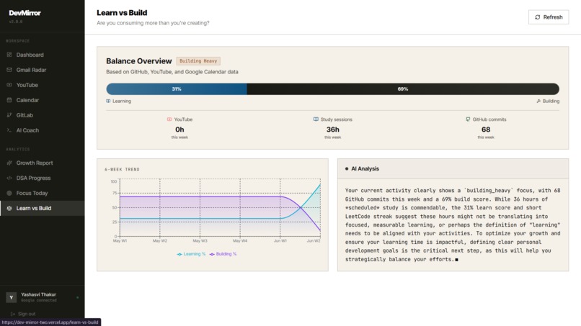Click the Growth Report sparkle icon
Screen dimensions: 581x326
coord(9,163)
